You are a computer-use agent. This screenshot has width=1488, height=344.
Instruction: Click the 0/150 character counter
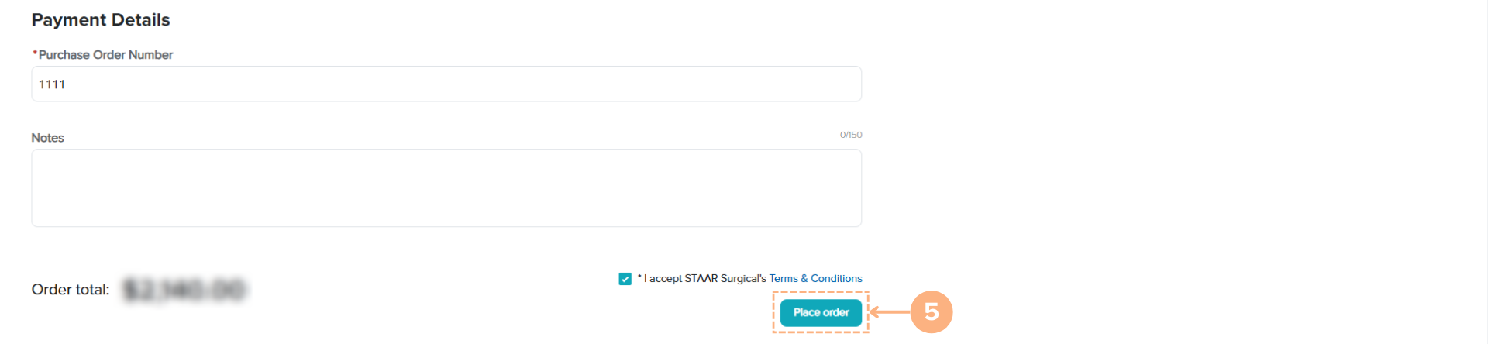pos(851,135)
